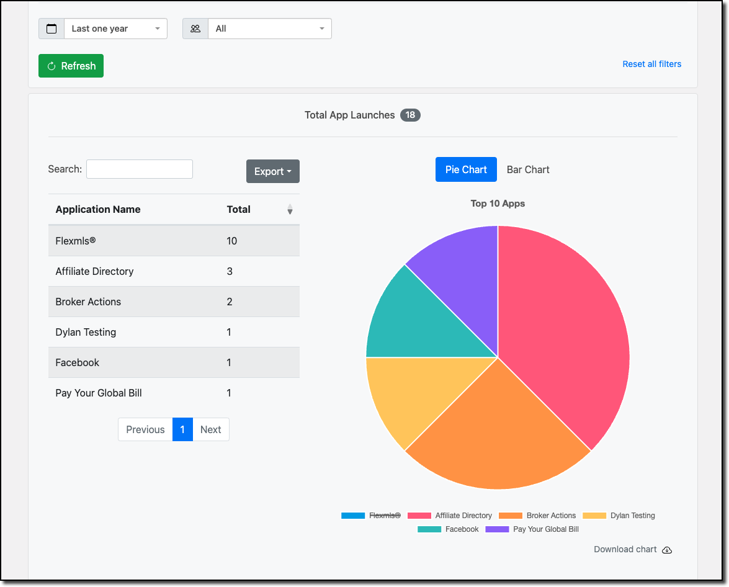
Task: Select Pay Your Global Bill table cell
Action: pos(99,393)
